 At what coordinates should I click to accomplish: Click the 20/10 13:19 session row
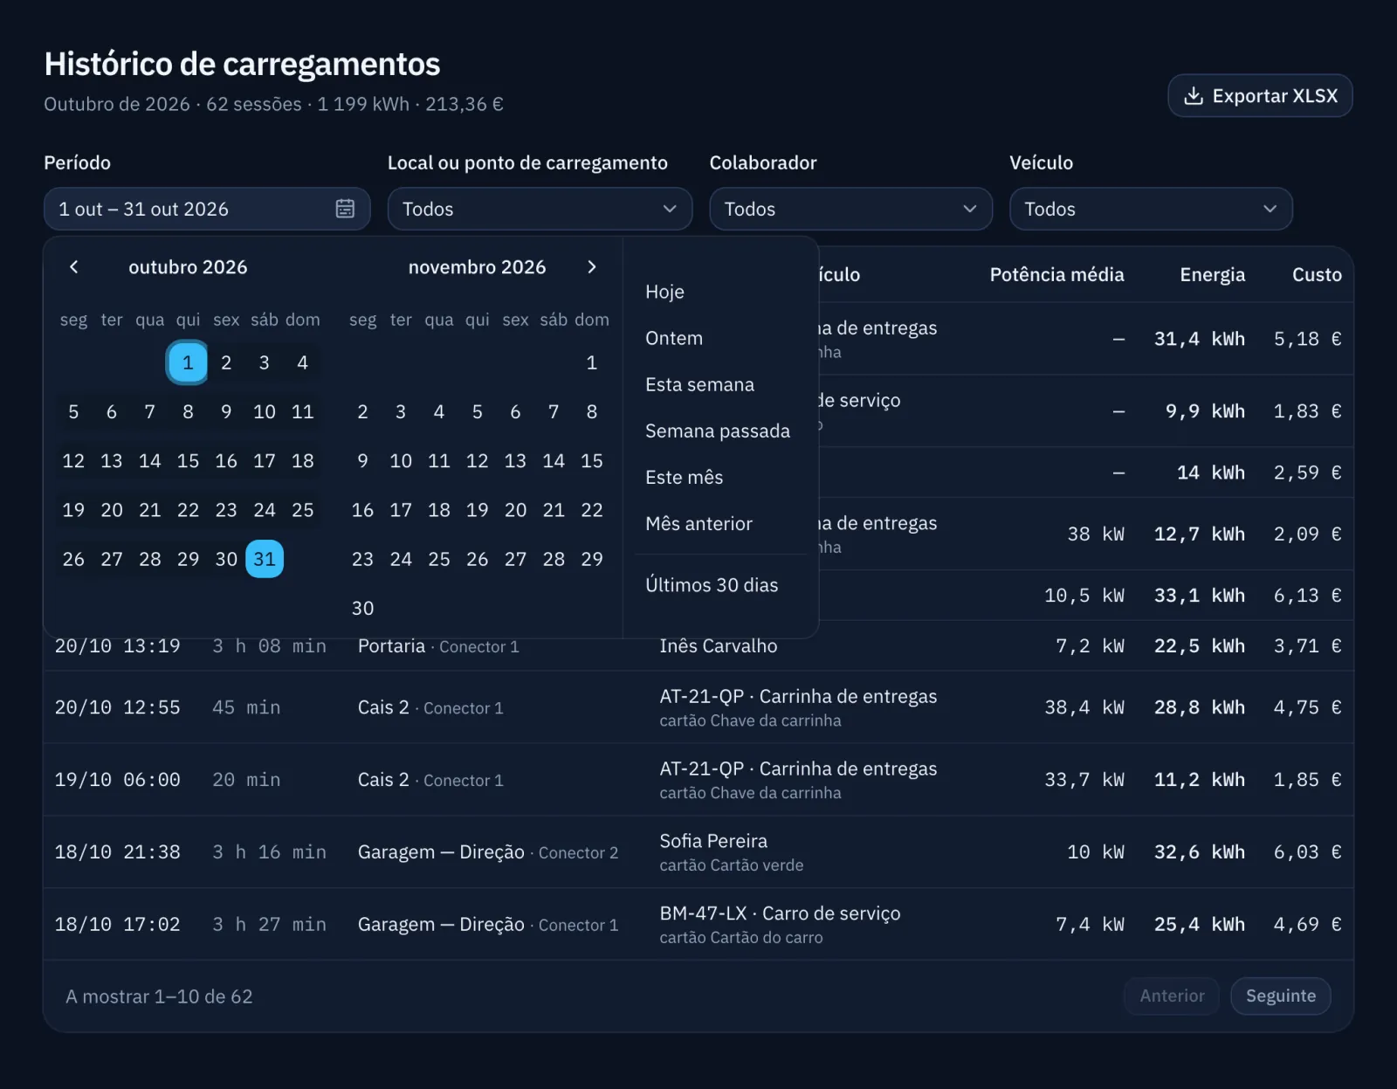pyautogui.click(x=698, y=646)
